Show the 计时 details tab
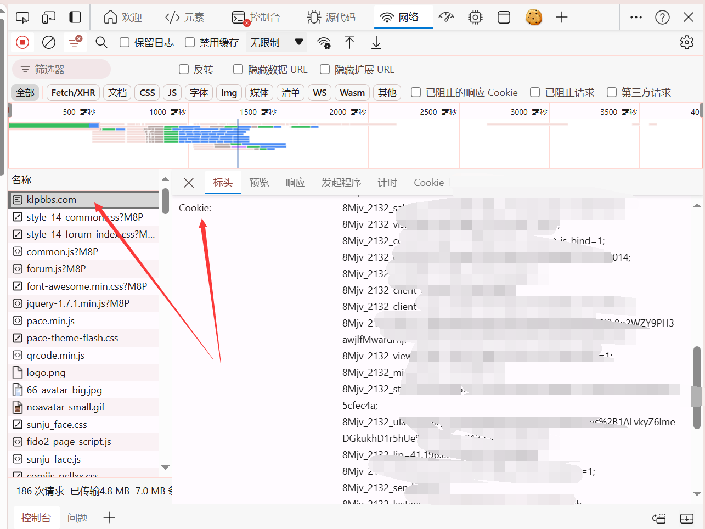This screenshot has height=529, width=705. tap(387, 183)
